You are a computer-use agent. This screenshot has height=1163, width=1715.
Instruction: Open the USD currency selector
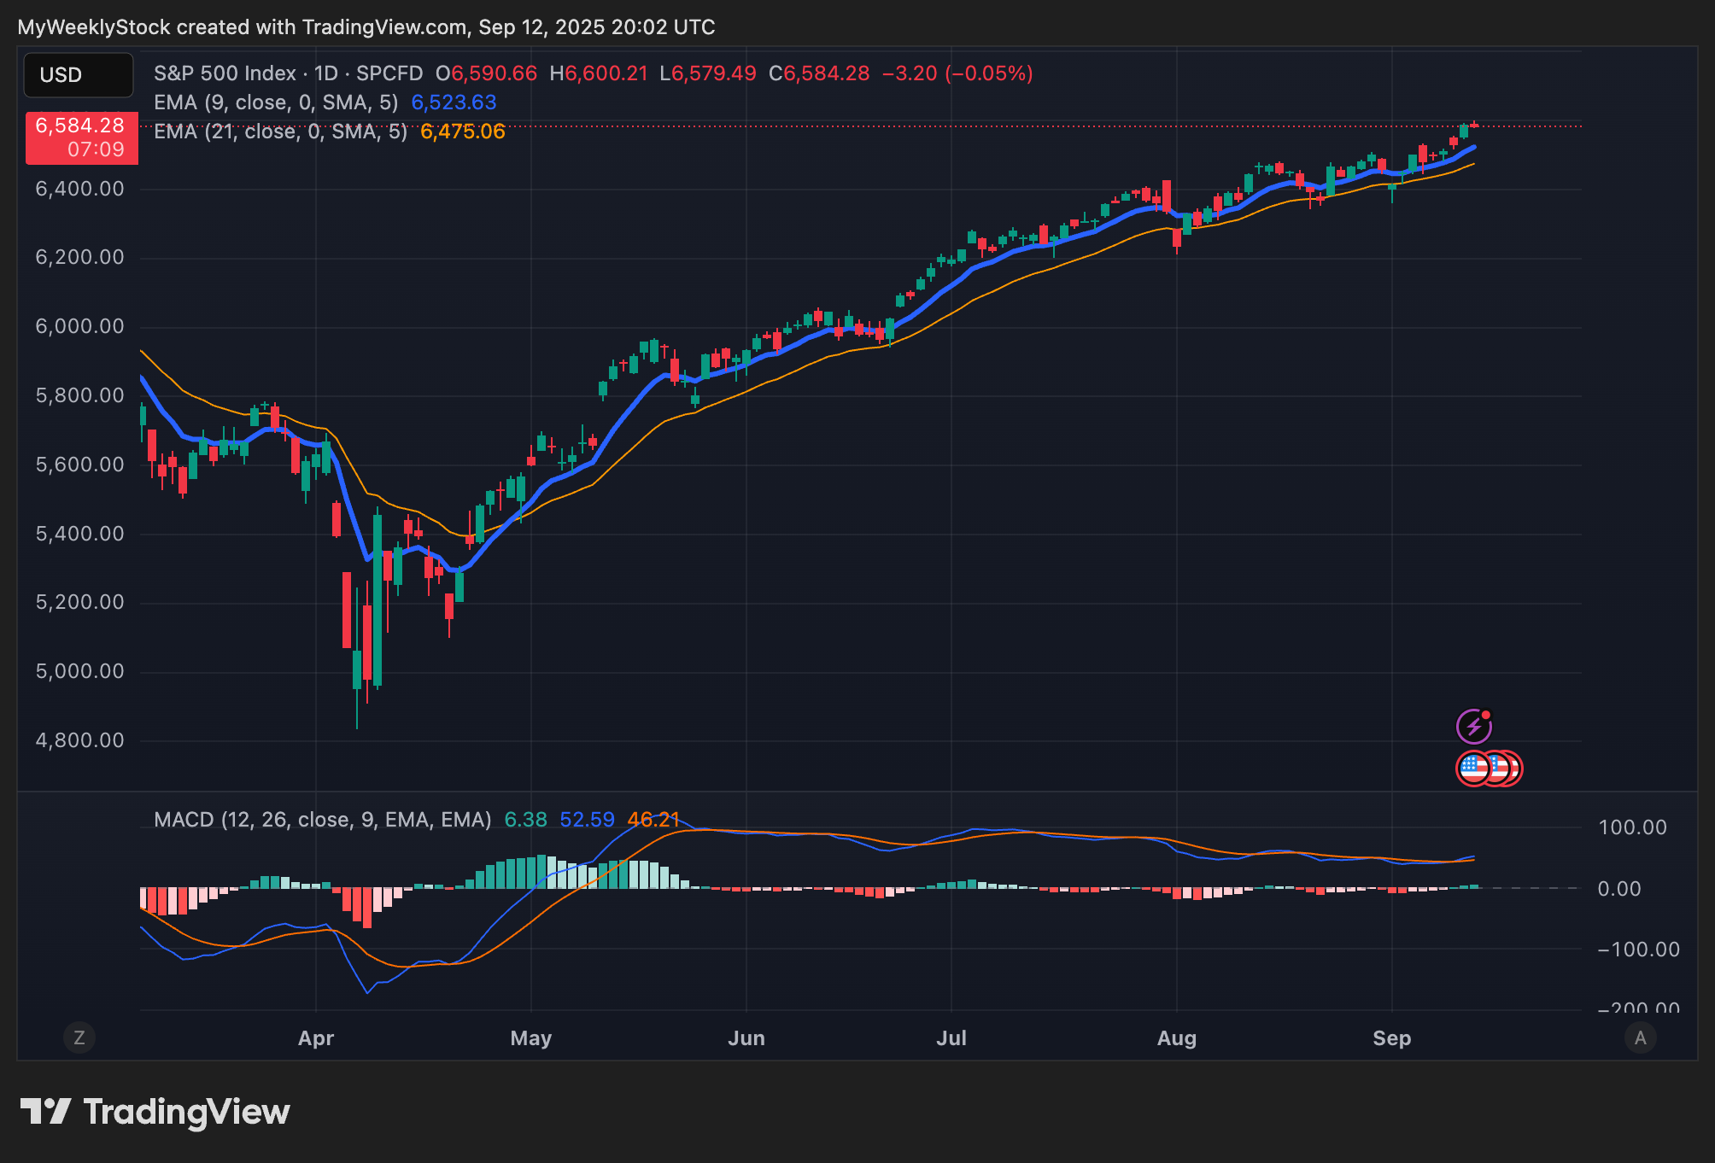(x=78, y=75)
